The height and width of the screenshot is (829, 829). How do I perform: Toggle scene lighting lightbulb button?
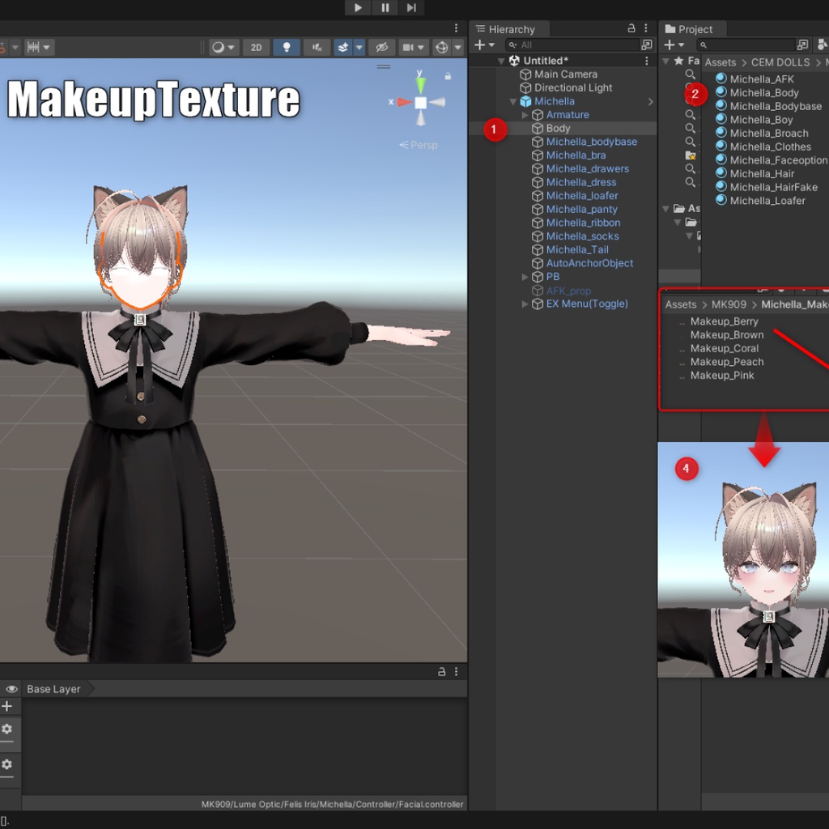(x=287, y=47)
